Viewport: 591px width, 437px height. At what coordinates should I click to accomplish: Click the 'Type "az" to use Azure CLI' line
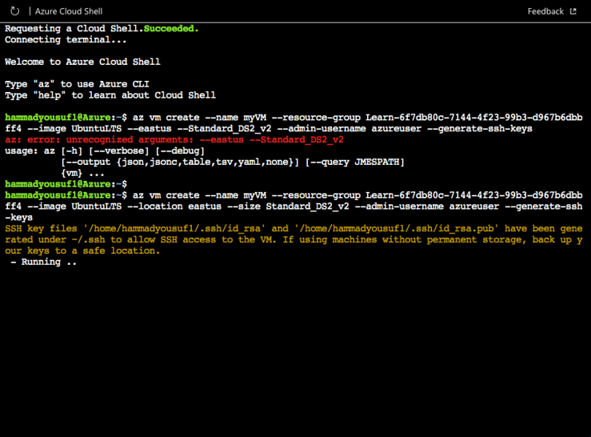pyautogui.click(x=77, y=84)
